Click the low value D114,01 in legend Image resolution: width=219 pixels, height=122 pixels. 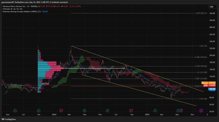(x=57, y=6)
